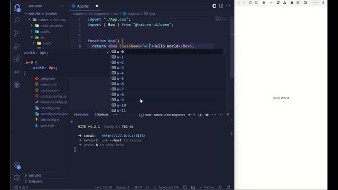Image resolution: width=338 pixels, height=190 pixels.
Task: Click the Prettier status bar item
Action: (206, 187)
